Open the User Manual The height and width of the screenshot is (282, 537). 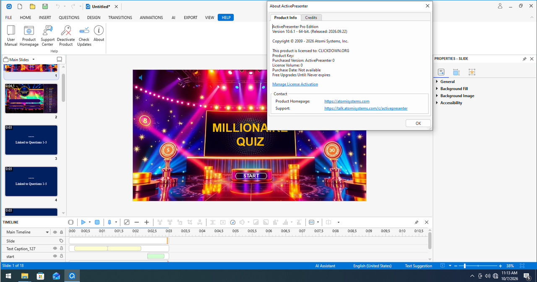coord(11,35)
